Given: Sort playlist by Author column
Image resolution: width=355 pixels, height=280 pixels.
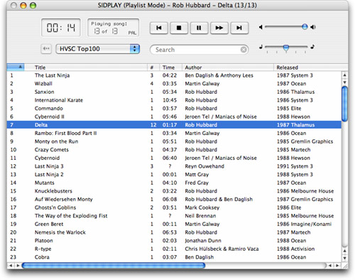Looking at the screenshot, I should point(228,68).
